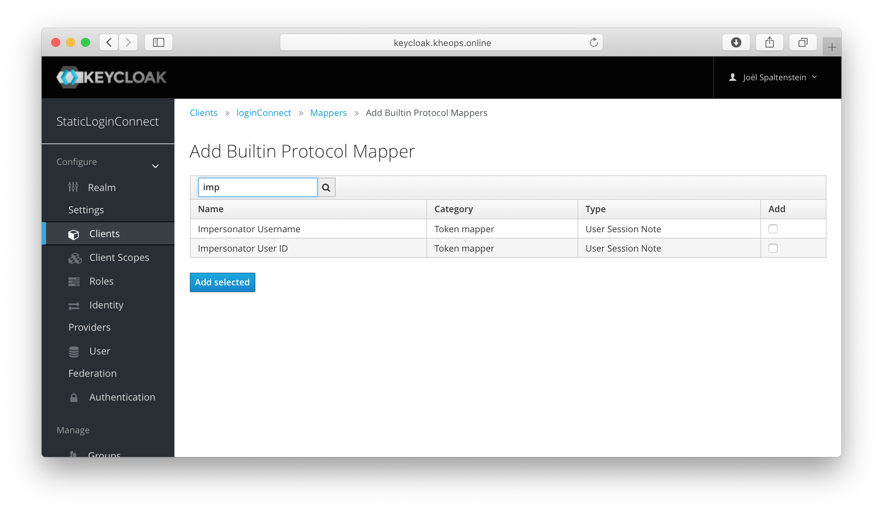
Task: Click the Realm settings icon
Action: coord(74,187)
